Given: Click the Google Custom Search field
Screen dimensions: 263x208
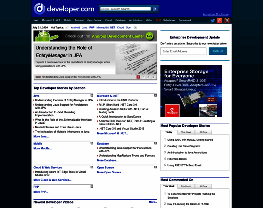Looking at the screenshot, I should (x=126, y=9).
